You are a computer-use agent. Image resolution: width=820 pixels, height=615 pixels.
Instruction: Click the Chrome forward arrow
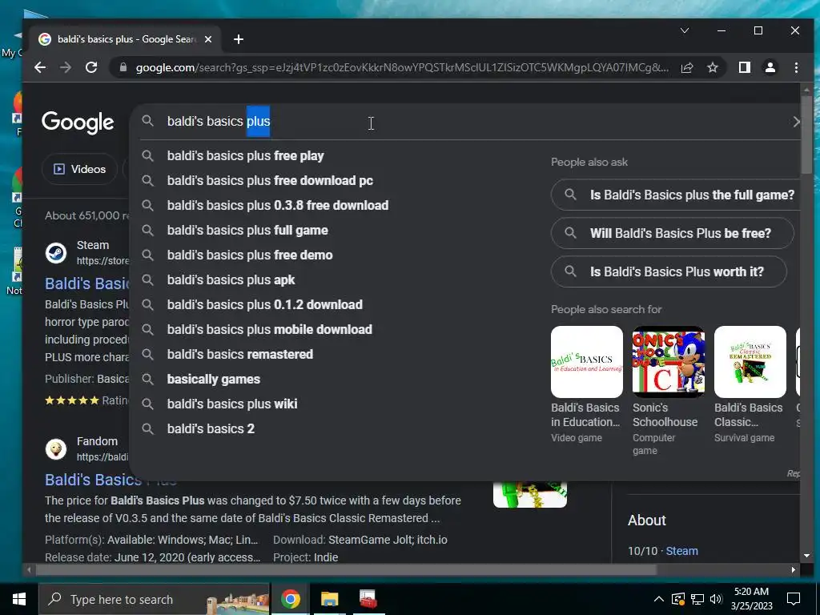click(x=66, y=67)
